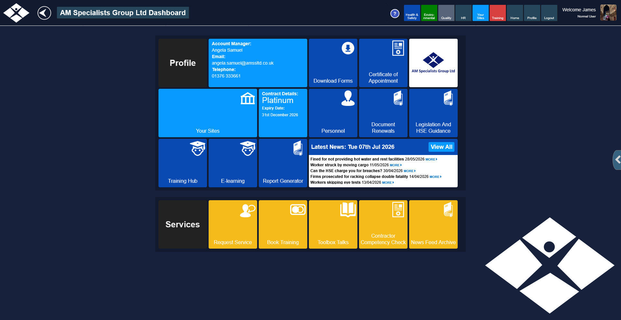Click the dashboard title text

[x=123, y=13]
